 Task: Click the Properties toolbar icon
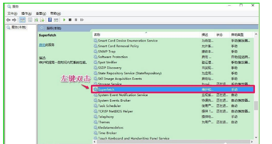click(30, 20)
